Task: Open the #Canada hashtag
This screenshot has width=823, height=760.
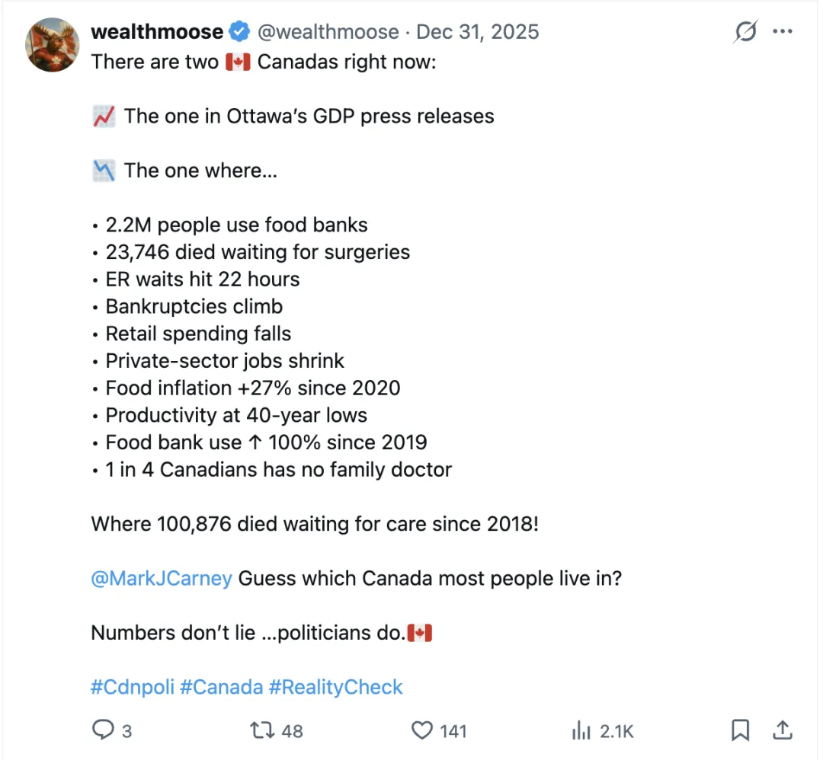Action: 221,687
